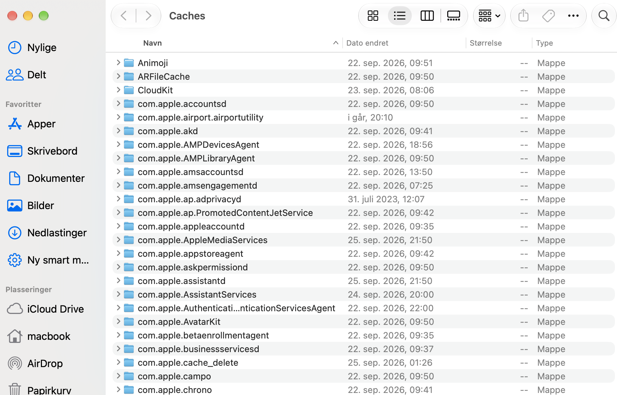This screenshot has width=617, height=395.
Task: Click the com.apple.appstoreagent folder icon
Action: tap(129, 253)
